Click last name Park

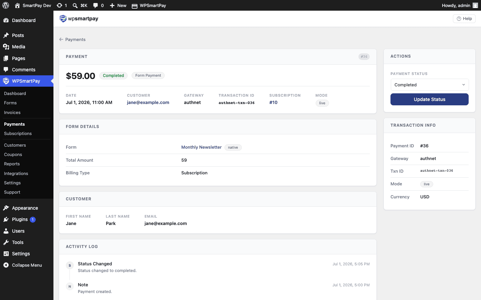111,223
